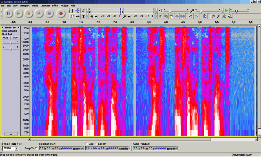Select the Envelope tool
Image resolution: width=261 pixels, height=157 pixels.
pyautogui.click(x=78, y=11)
